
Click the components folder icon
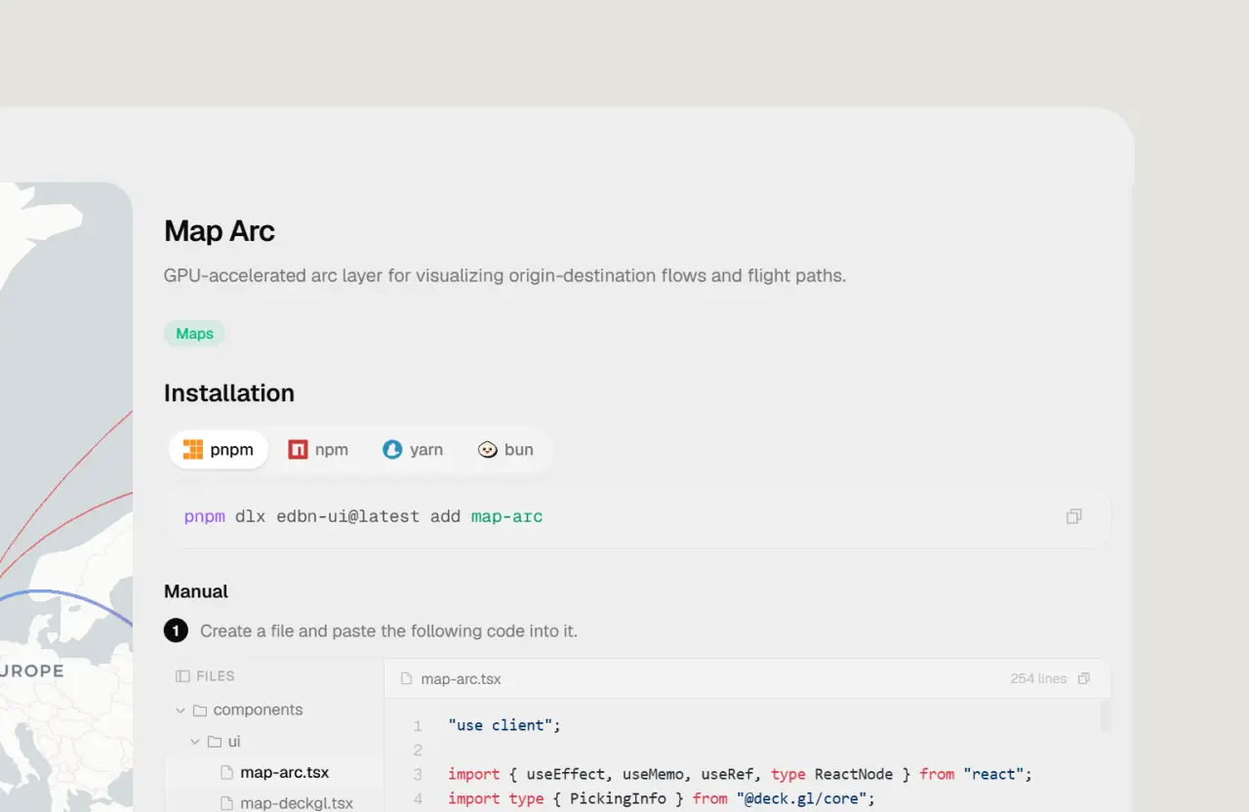coord(200,710)
